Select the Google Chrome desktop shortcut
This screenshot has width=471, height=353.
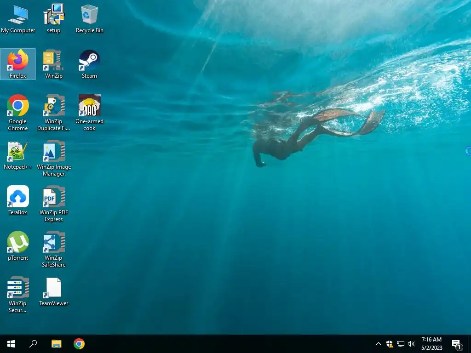click(x=18, y=113)
